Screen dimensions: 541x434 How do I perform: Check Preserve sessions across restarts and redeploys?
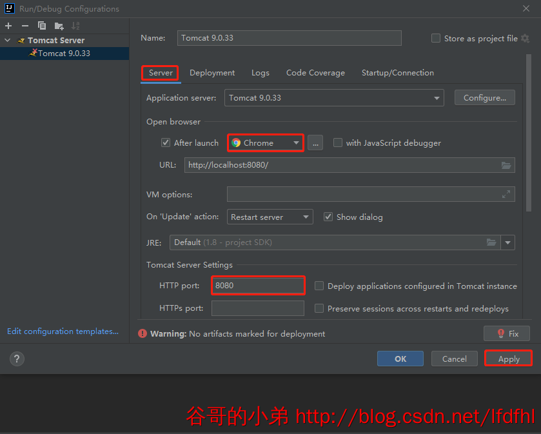click(319, 308)
